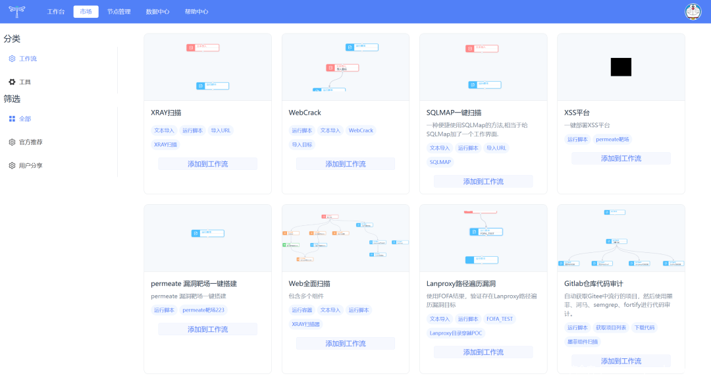Add Web全面扫描 to workflow
Image resolution: width=711 pixels, height=382 pixels.
click(345, 344)
